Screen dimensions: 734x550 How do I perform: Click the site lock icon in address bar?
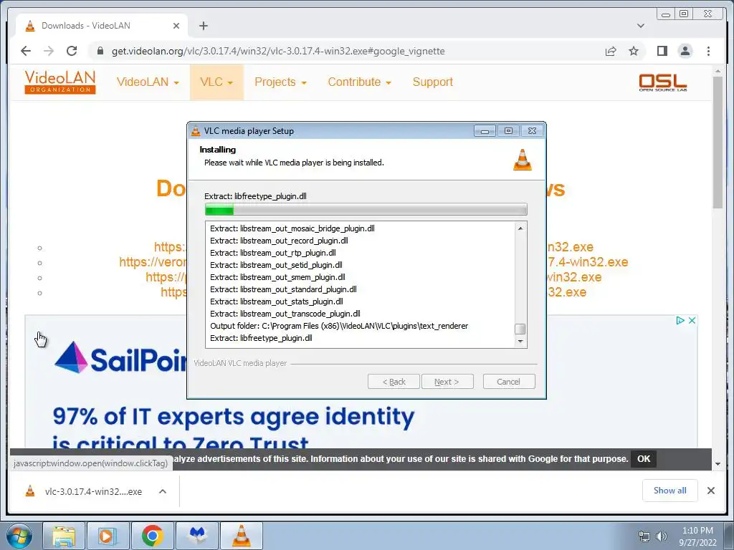point(100,51)
